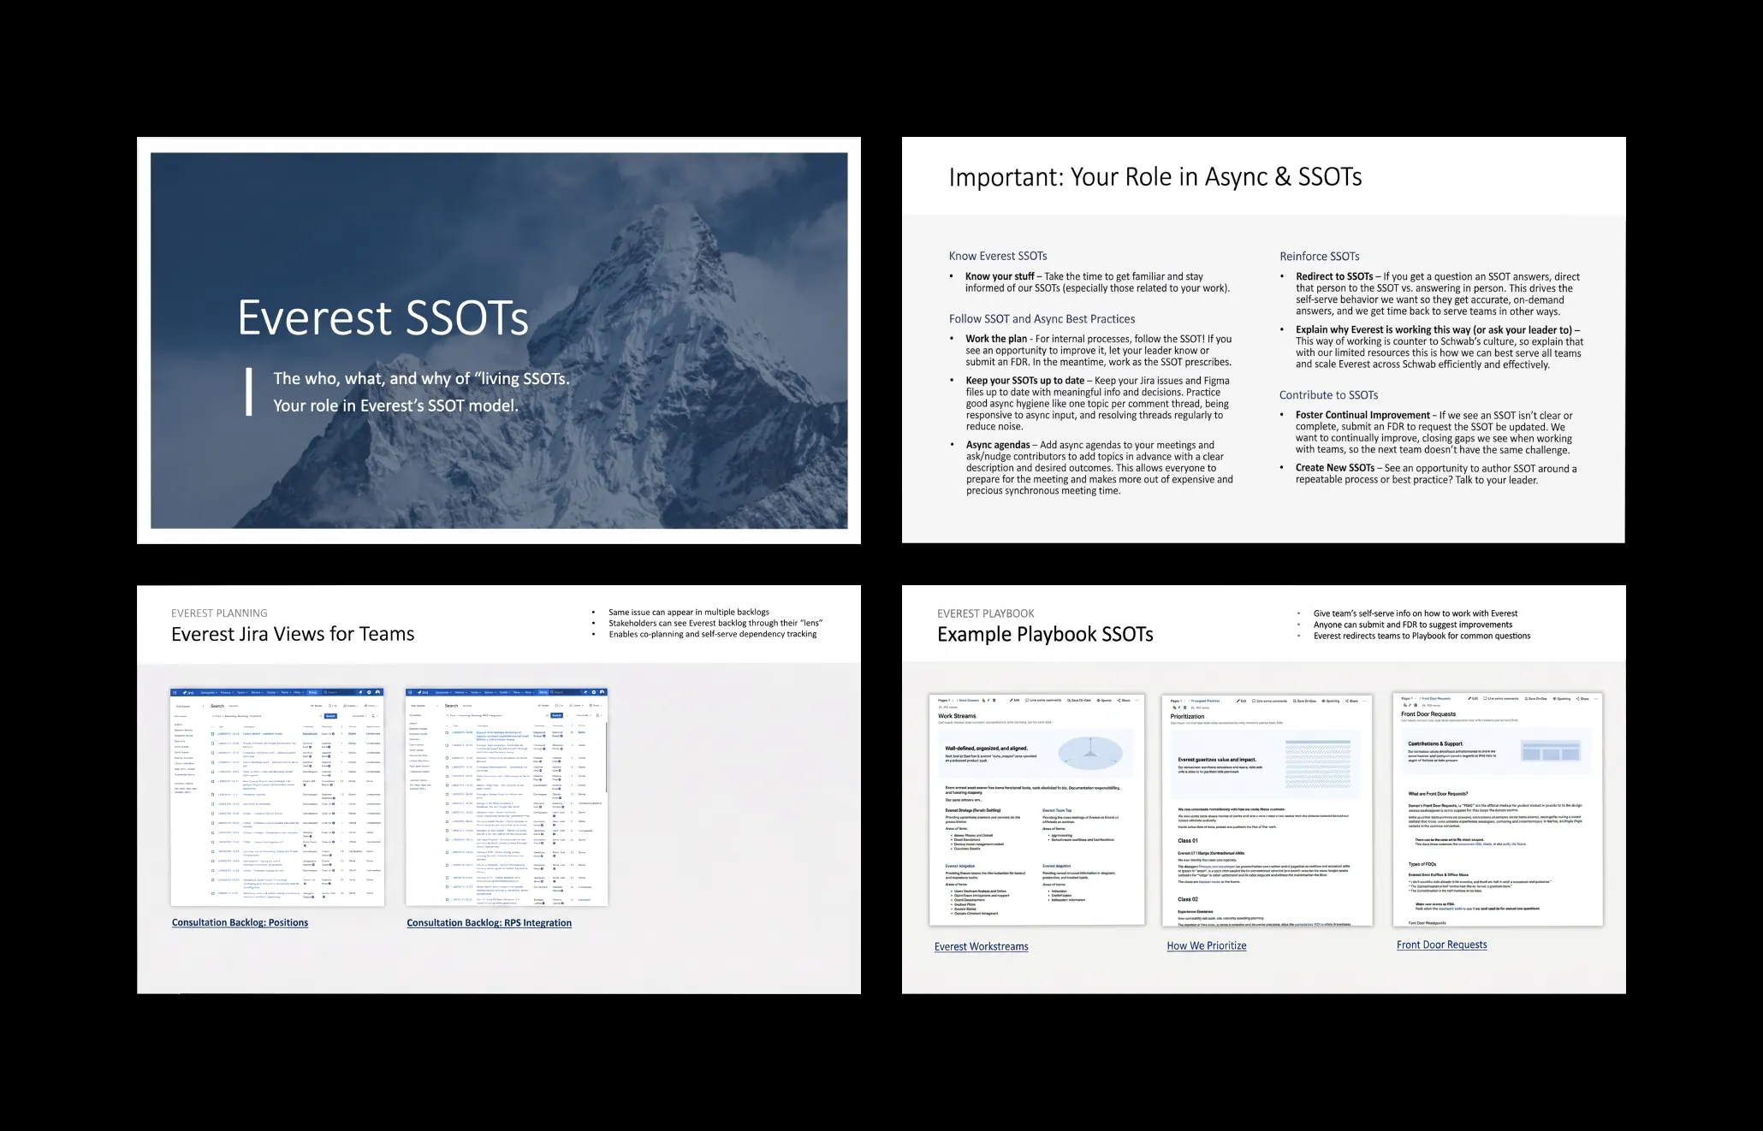Click the 'EVEREST PLANNING' label

219,613
